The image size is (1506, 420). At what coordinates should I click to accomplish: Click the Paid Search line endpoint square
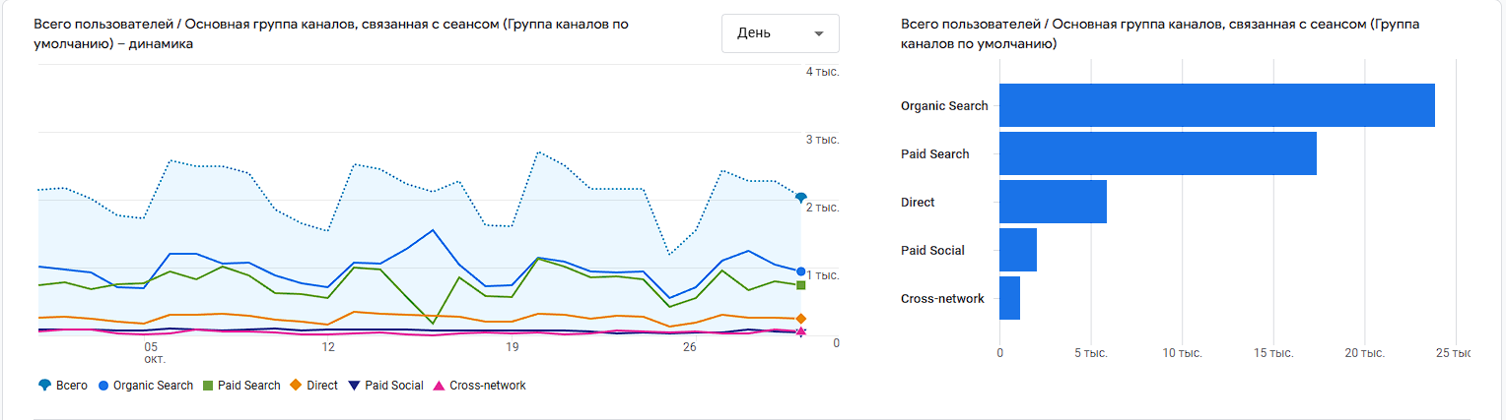point(801,285)
